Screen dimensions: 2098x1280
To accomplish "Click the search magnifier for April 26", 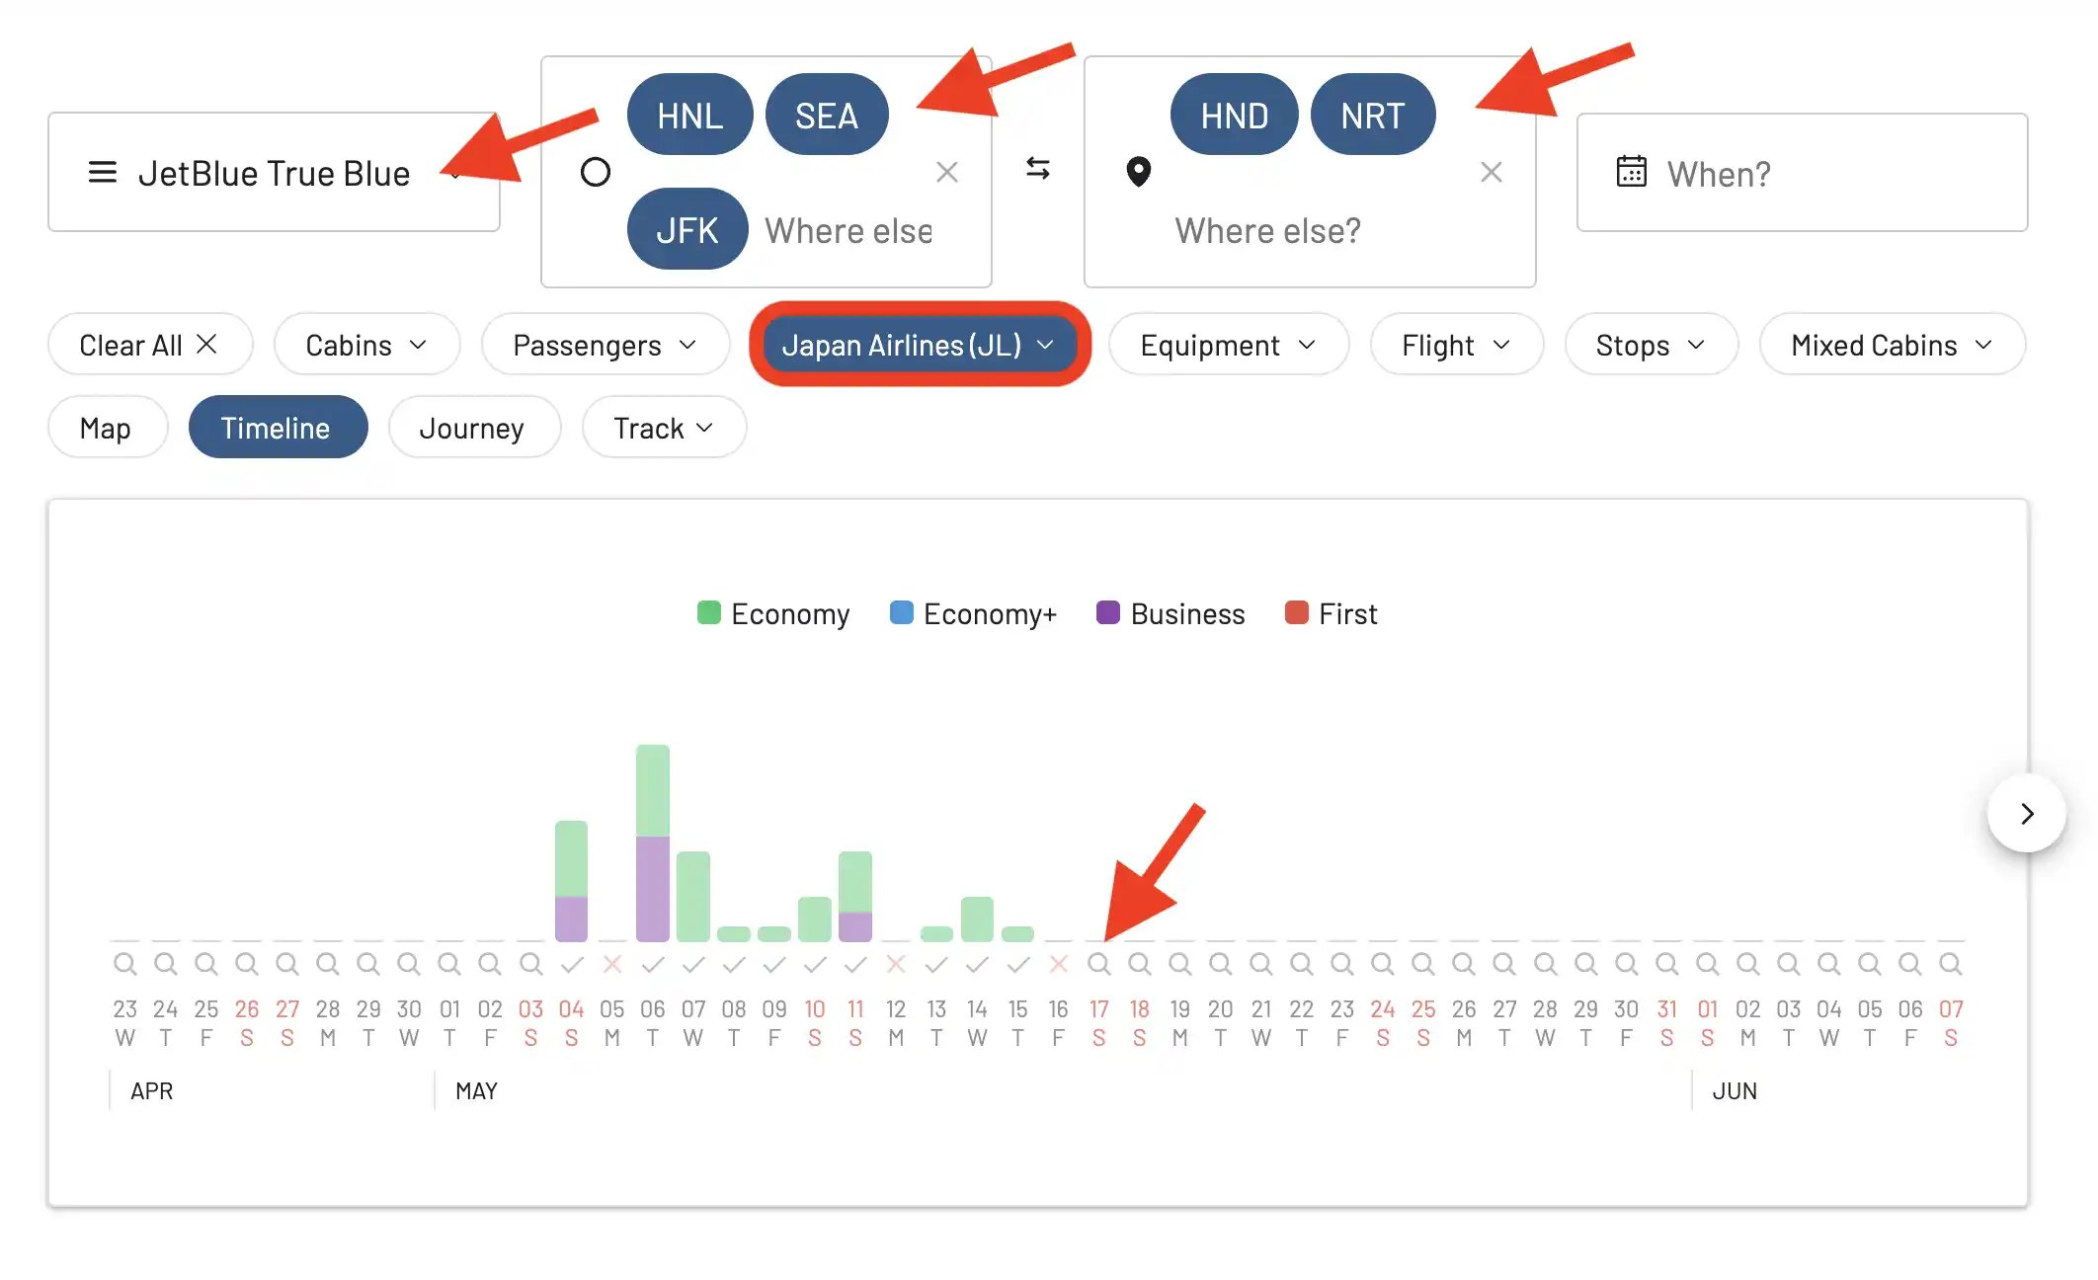I will (246, 963).
